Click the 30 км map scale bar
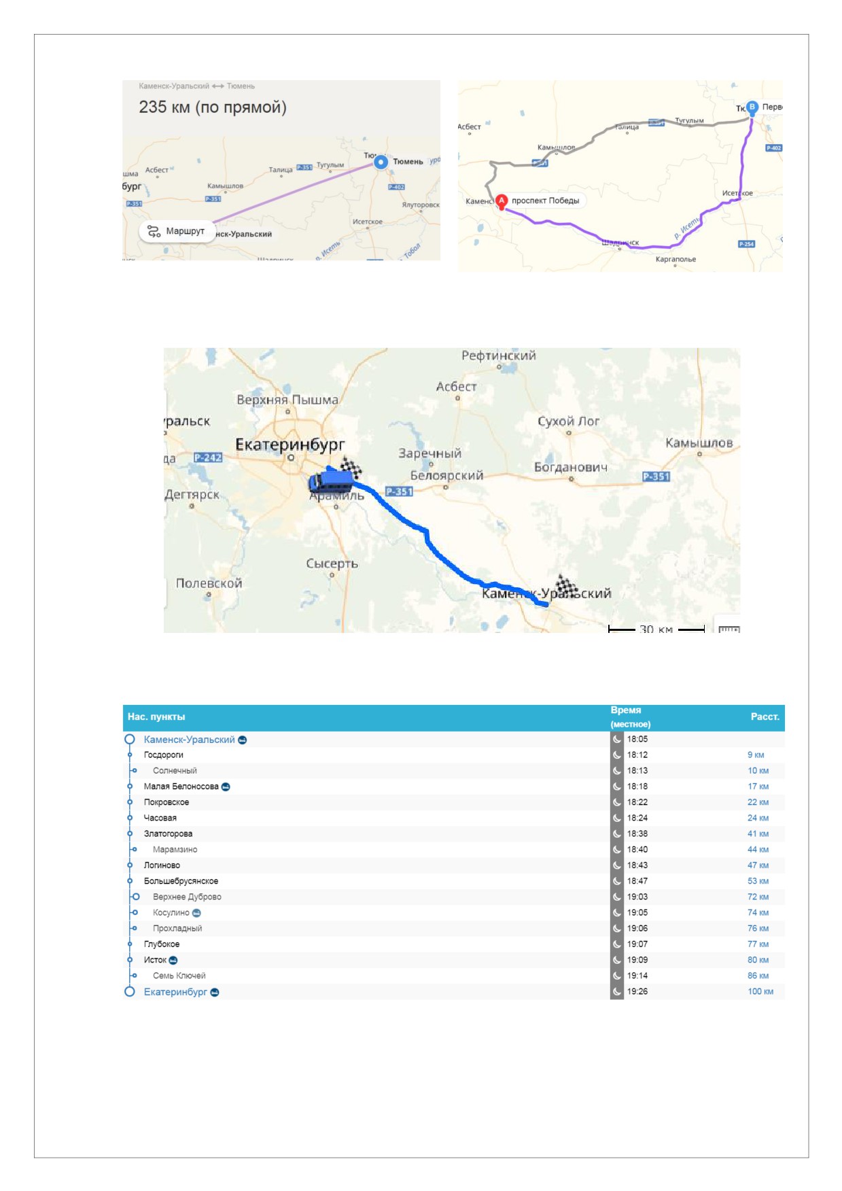This screenshot has height=1191, width=842. [x=656, y=629]
